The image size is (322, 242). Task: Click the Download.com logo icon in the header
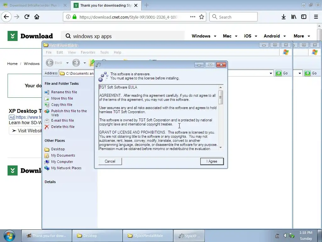pyautogui.click(x=13, y=36)
